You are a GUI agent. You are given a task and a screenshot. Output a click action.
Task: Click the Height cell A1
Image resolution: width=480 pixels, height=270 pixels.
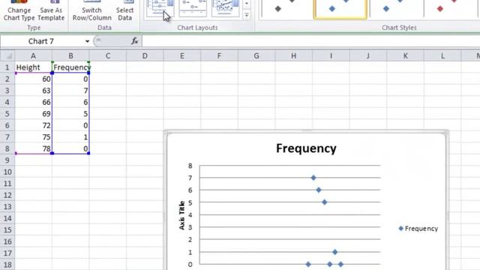pyautogui.click(x=33, y=67)
